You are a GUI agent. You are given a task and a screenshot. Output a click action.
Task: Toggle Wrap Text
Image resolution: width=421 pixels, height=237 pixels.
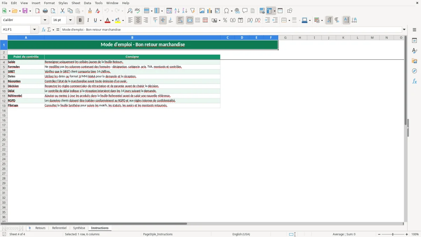tap(180, 20)
